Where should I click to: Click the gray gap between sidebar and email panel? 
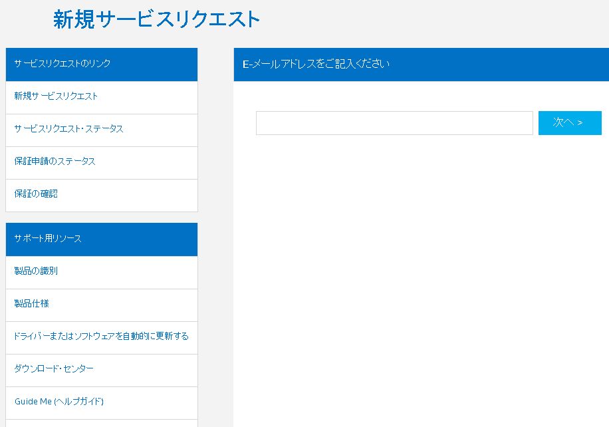[x=215, y=233]
